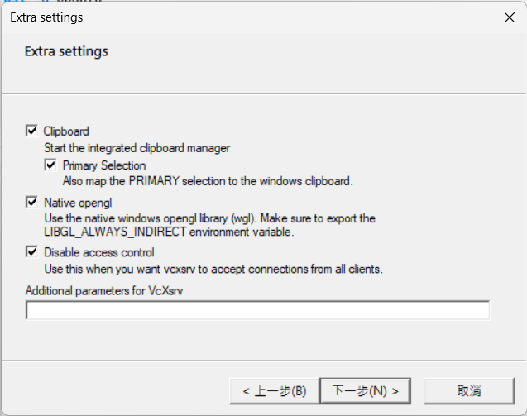
Task: Click the Additional parameters text field
Action: (257, 311)
